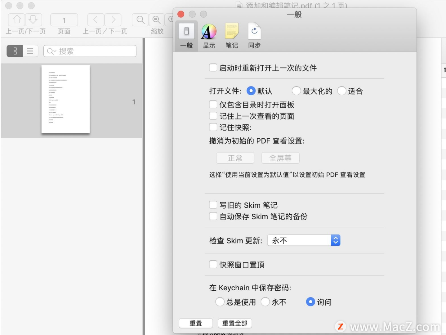The width and height of the screenshot is (446, 335).
Task: Enable 启动时重新打开上一次的文件 checkbox
Action: click(x=213, y=68)
